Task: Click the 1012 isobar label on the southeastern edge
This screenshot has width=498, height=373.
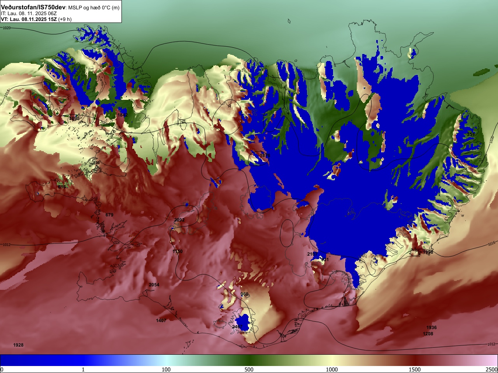Action: coord(491,344)
